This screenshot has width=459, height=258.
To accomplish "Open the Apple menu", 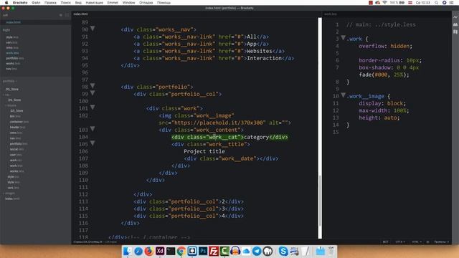I will pos(6,3).
